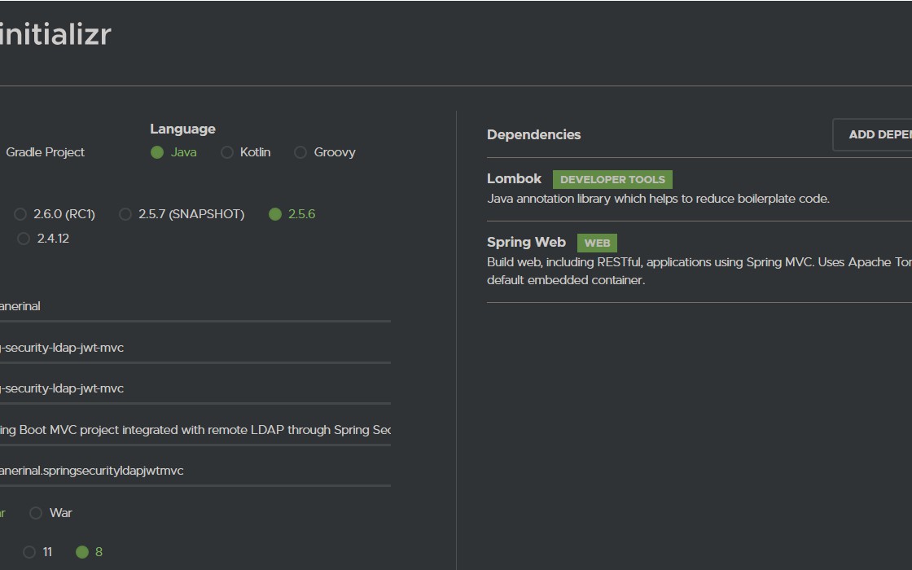
Task: Pick the Groovy language radio button
Action: [x=300, y=152]
